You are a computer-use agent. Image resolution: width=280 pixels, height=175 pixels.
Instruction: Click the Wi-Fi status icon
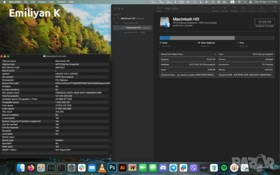(239, 2)
